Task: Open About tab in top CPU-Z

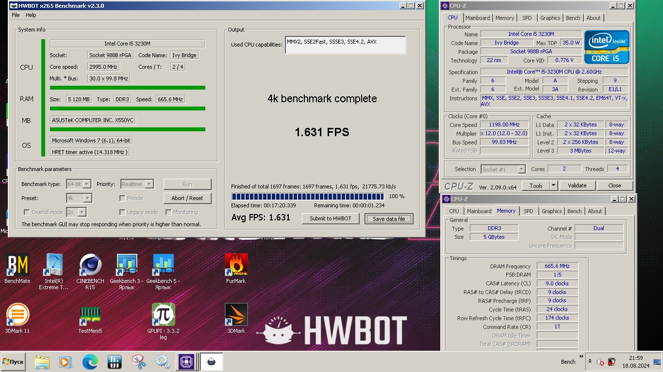Action: (594, 18)
